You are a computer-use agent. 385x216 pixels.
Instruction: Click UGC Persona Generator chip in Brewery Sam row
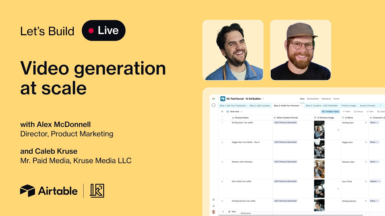coord(285,162)
